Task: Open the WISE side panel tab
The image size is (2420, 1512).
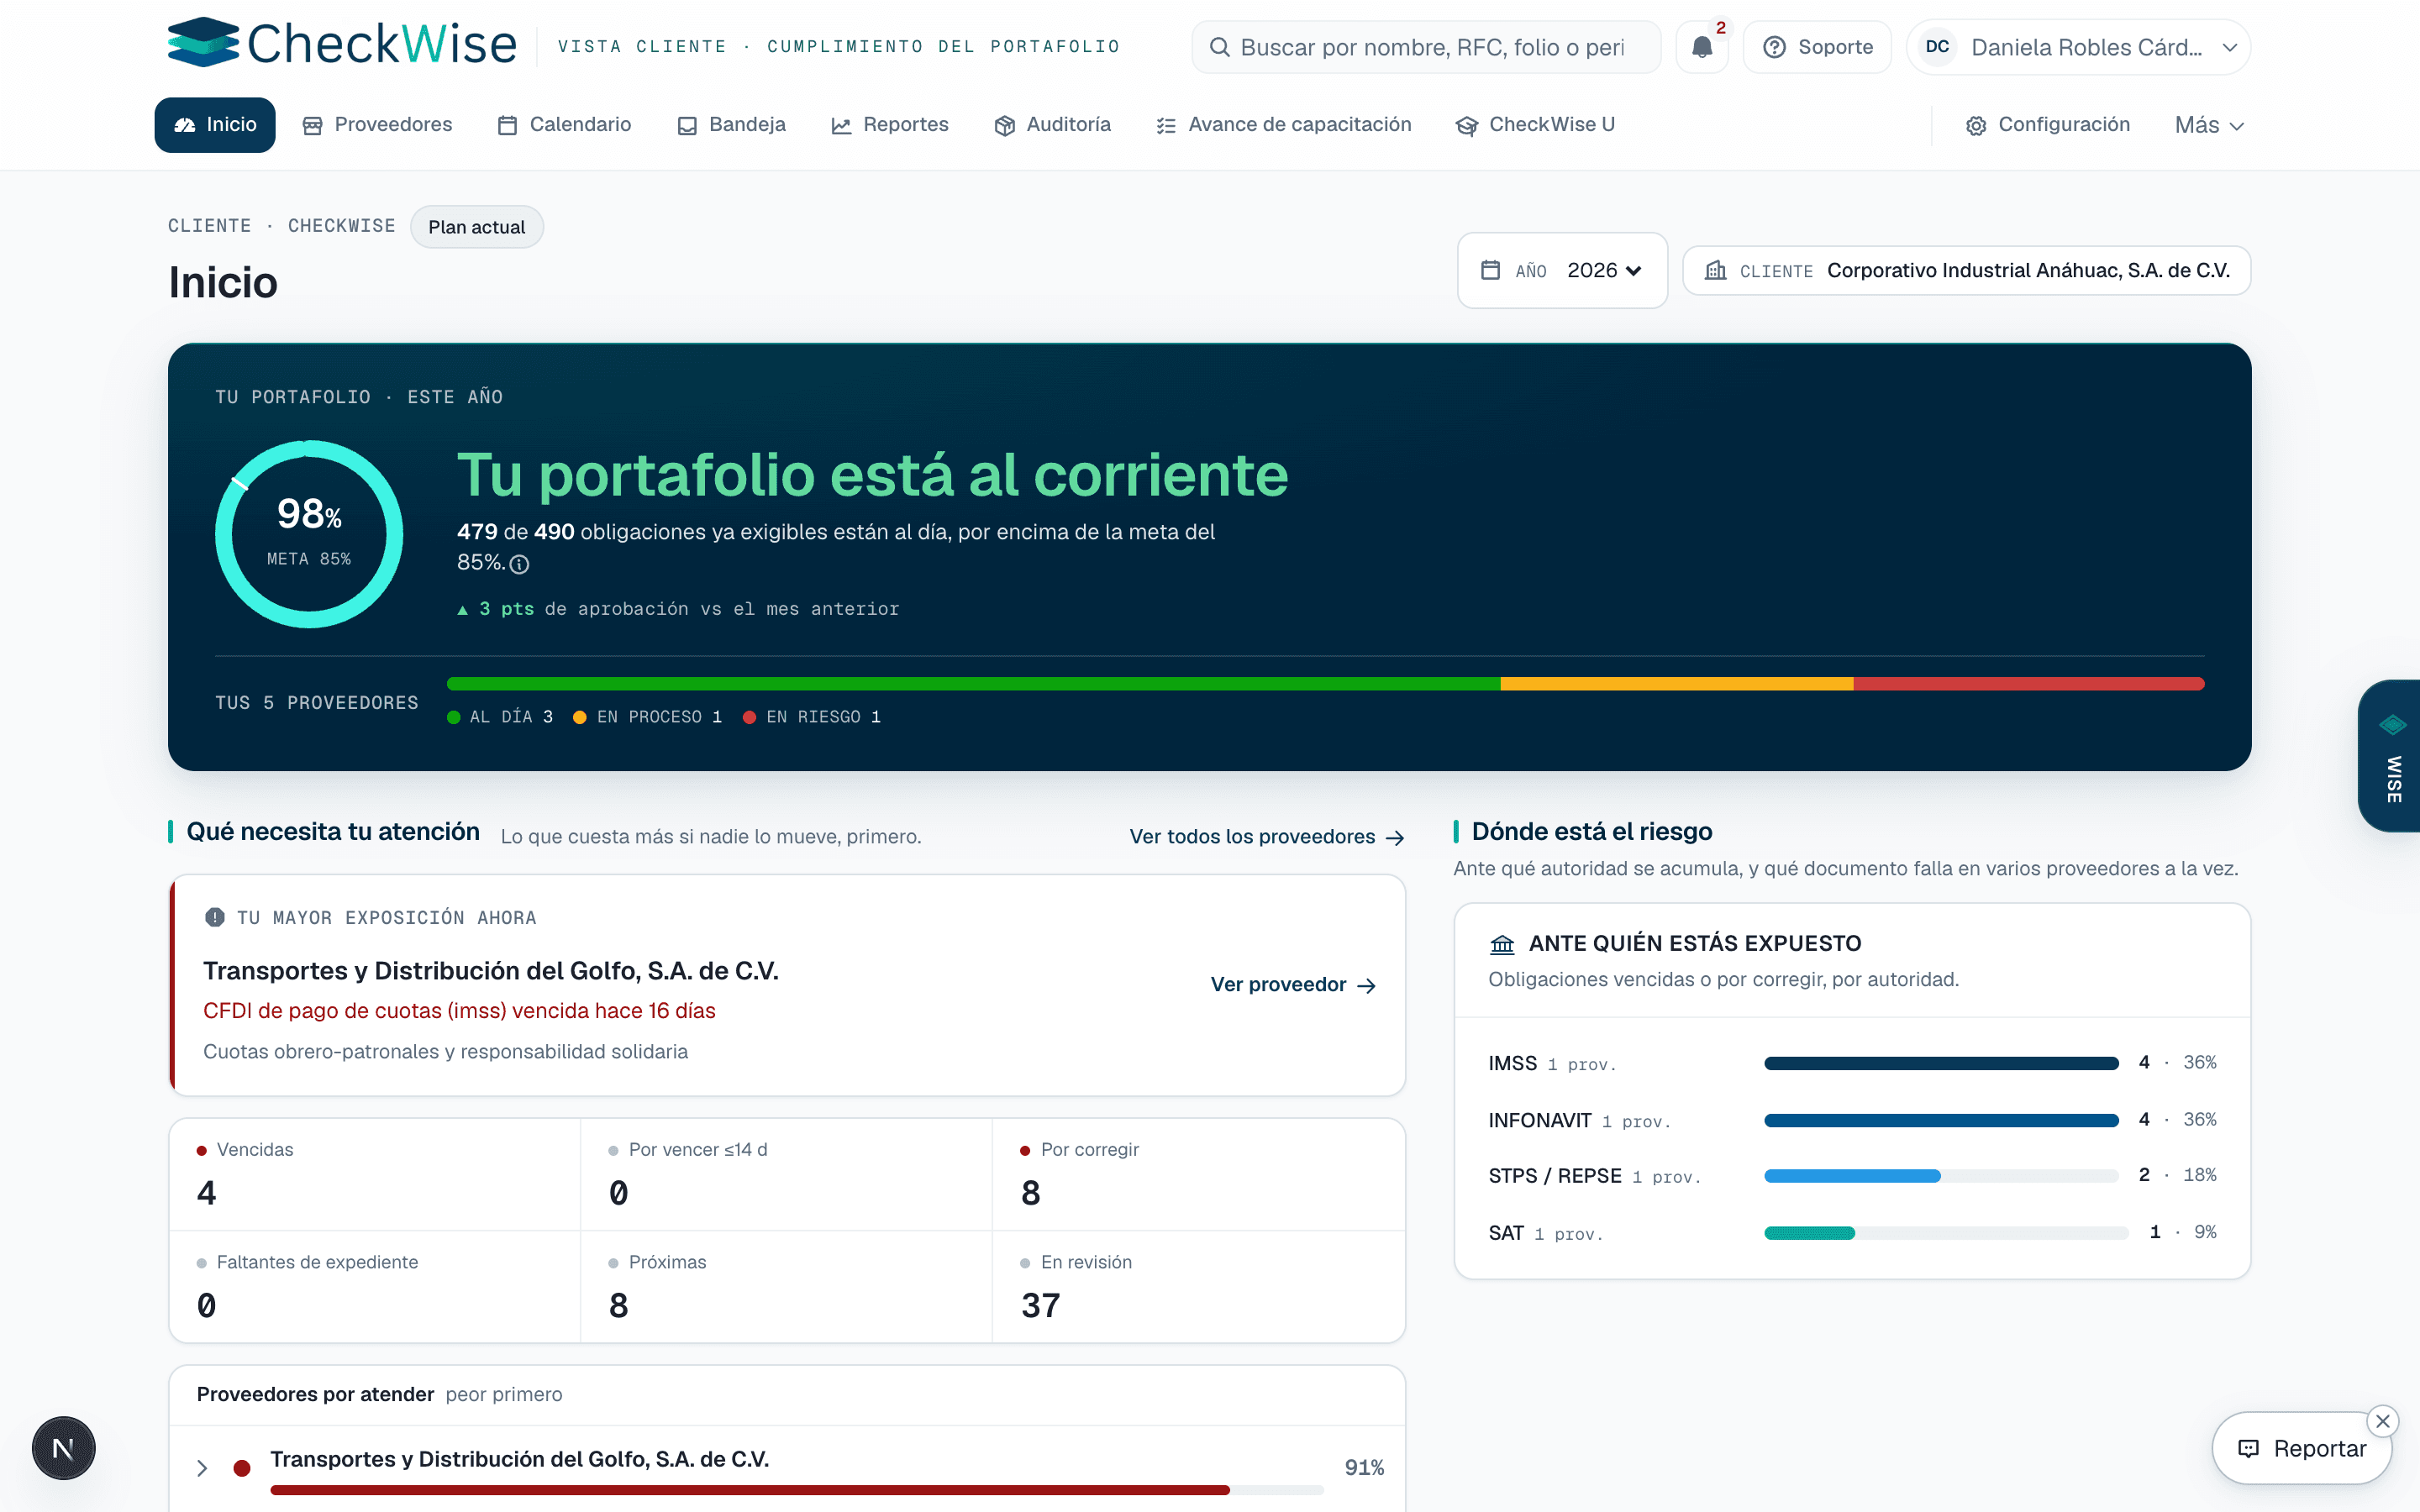Action: tap(2390, 756)
